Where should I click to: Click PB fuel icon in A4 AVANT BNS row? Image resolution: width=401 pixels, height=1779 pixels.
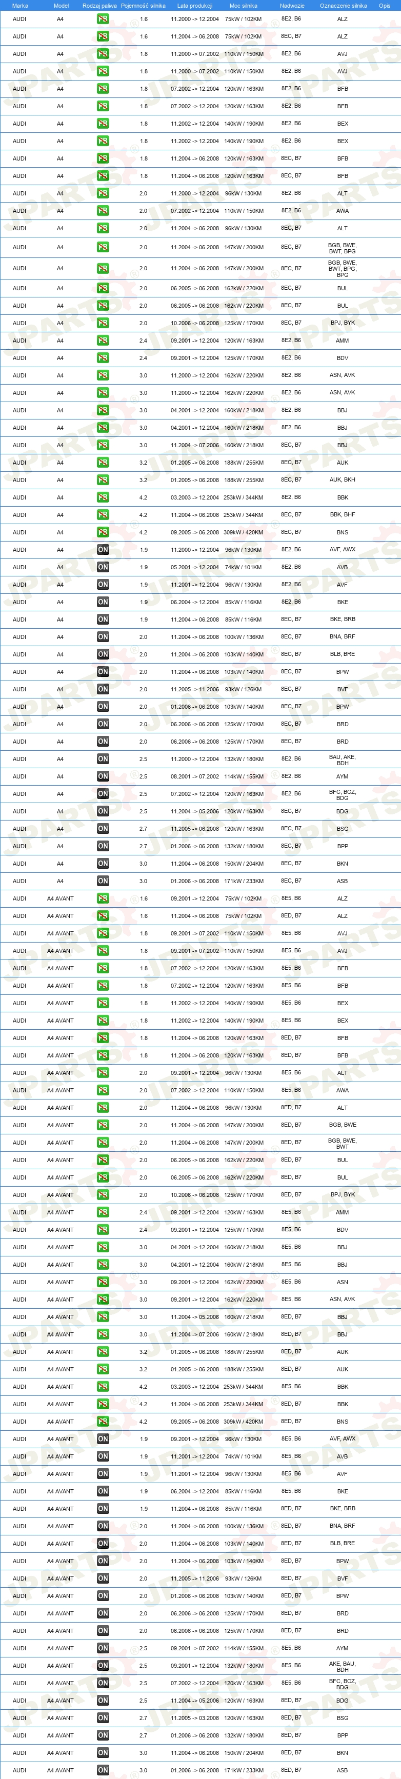tap(102, 1421)
